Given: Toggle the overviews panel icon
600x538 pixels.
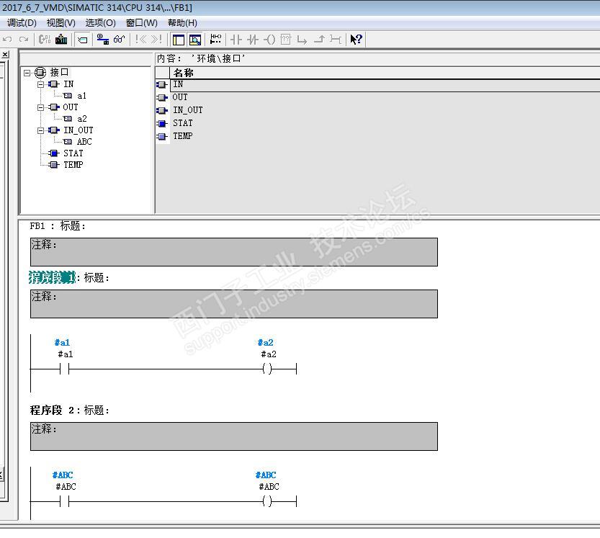Looking at the screenshot, I should tap(179, 40).
